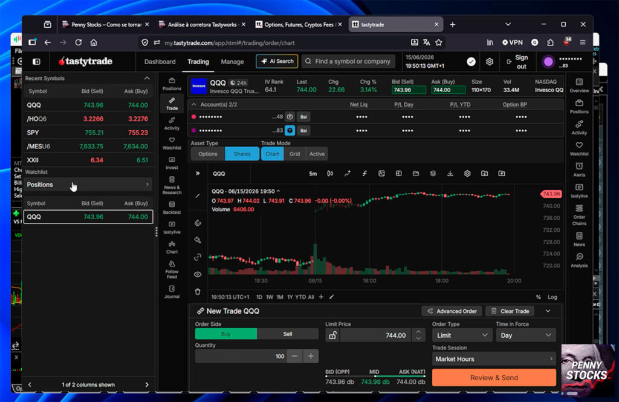The image size is (619, 402).
Task: Collapse Account(s) 2/2 section
Action: (194, 104)
